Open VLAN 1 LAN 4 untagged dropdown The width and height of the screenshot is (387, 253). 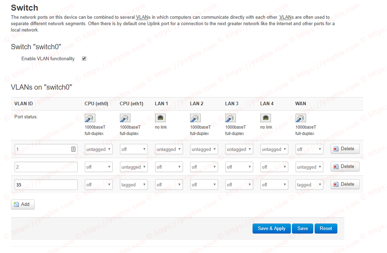(x=274, y=149)
